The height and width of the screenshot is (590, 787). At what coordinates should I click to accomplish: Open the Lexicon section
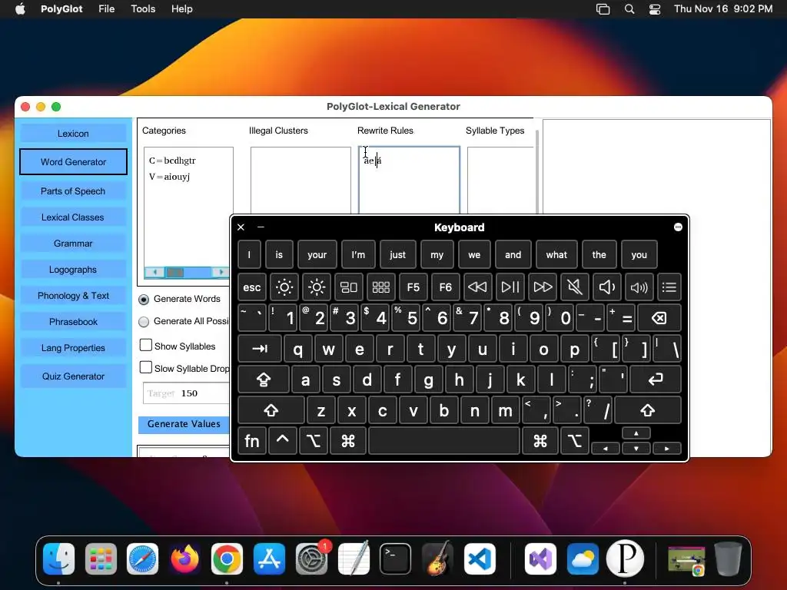pyautogui.click(x=73, y=134)
